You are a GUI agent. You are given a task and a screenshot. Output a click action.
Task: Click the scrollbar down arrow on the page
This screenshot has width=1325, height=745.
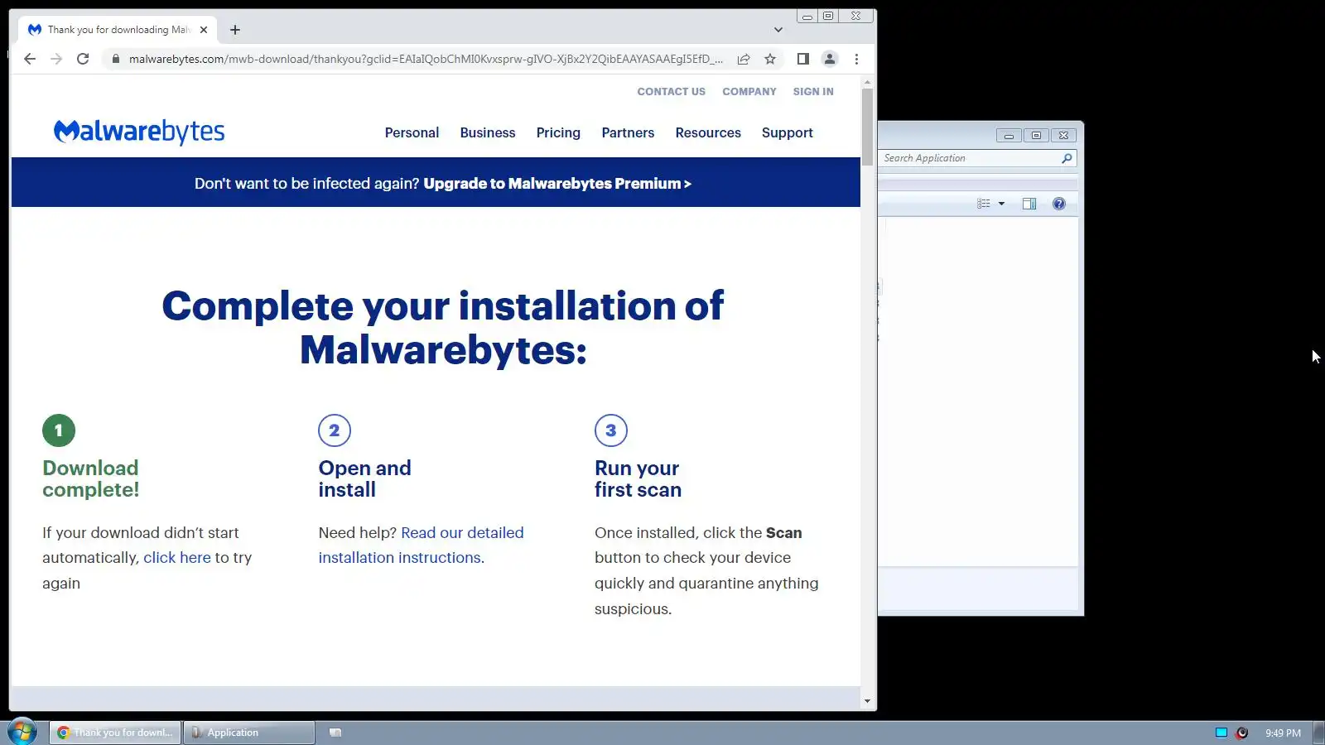pos(867,702)
